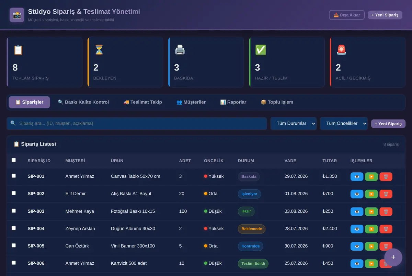This screenshot has width=412, height=276.
Task: Click Yeni Sipariş in the header
Action: pyautogui.click(x=385, y=15)
